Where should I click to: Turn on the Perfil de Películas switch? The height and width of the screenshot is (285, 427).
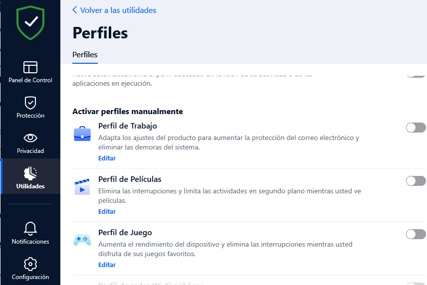[x=416, y=180]
